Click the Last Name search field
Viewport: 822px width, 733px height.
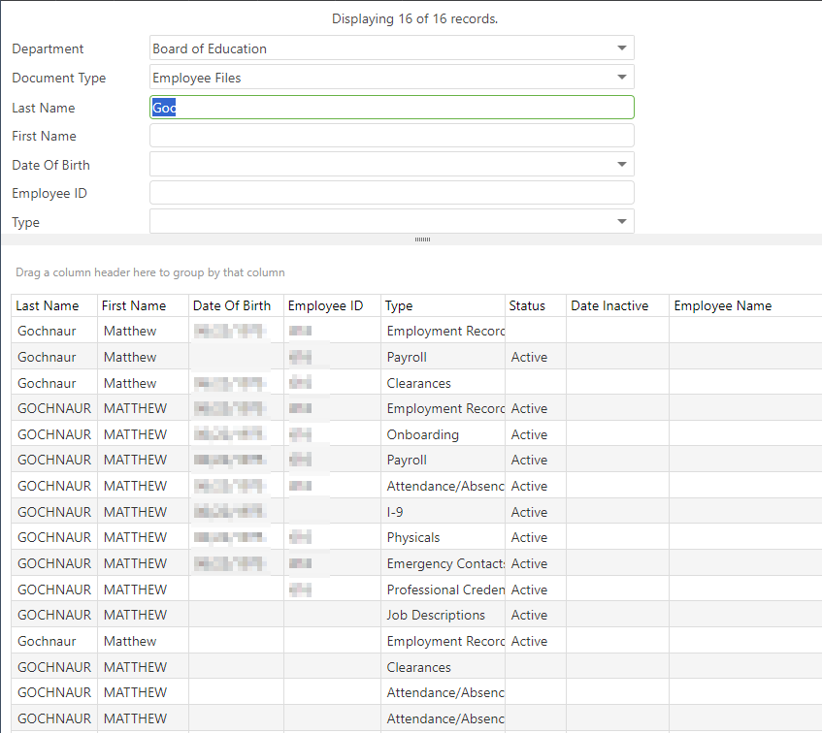[391, 108]
